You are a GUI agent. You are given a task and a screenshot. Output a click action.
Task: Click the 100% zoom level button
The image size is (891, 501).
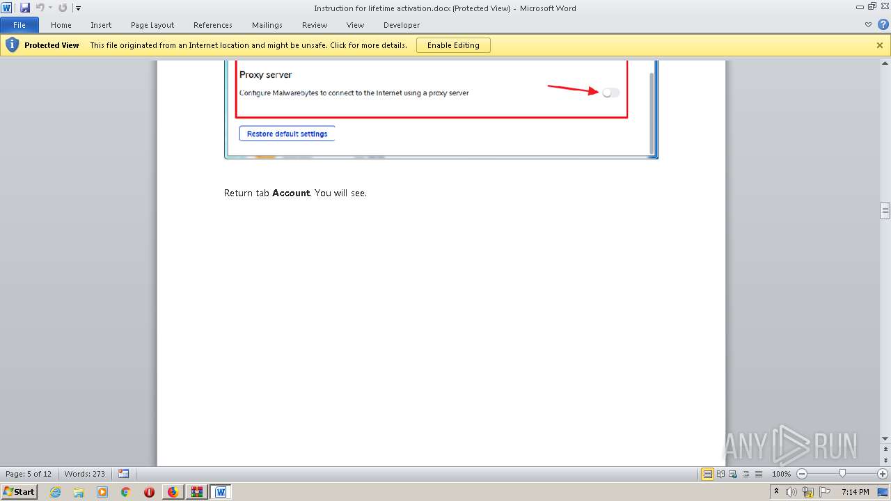(781, 474)
